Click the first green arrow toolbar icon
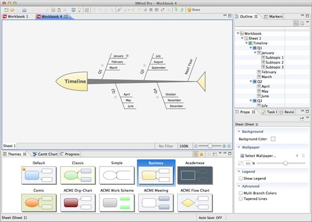 tap(176, 10)
